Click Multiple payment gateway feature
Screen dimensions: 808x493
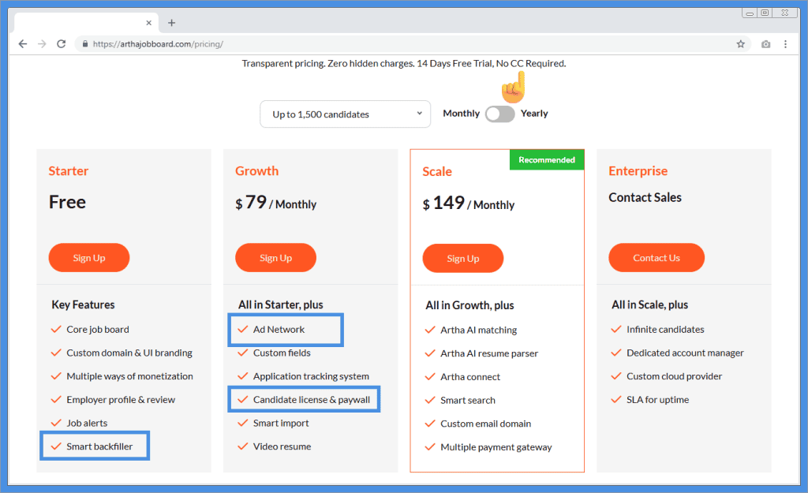pyautogui.click(x=496, y=447)
